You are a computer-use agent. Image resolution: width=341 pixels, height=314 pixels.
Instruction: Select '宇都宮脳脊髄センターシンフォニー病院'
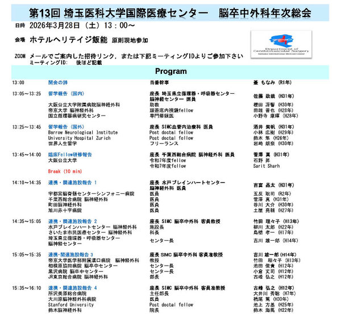click(91, 193)
